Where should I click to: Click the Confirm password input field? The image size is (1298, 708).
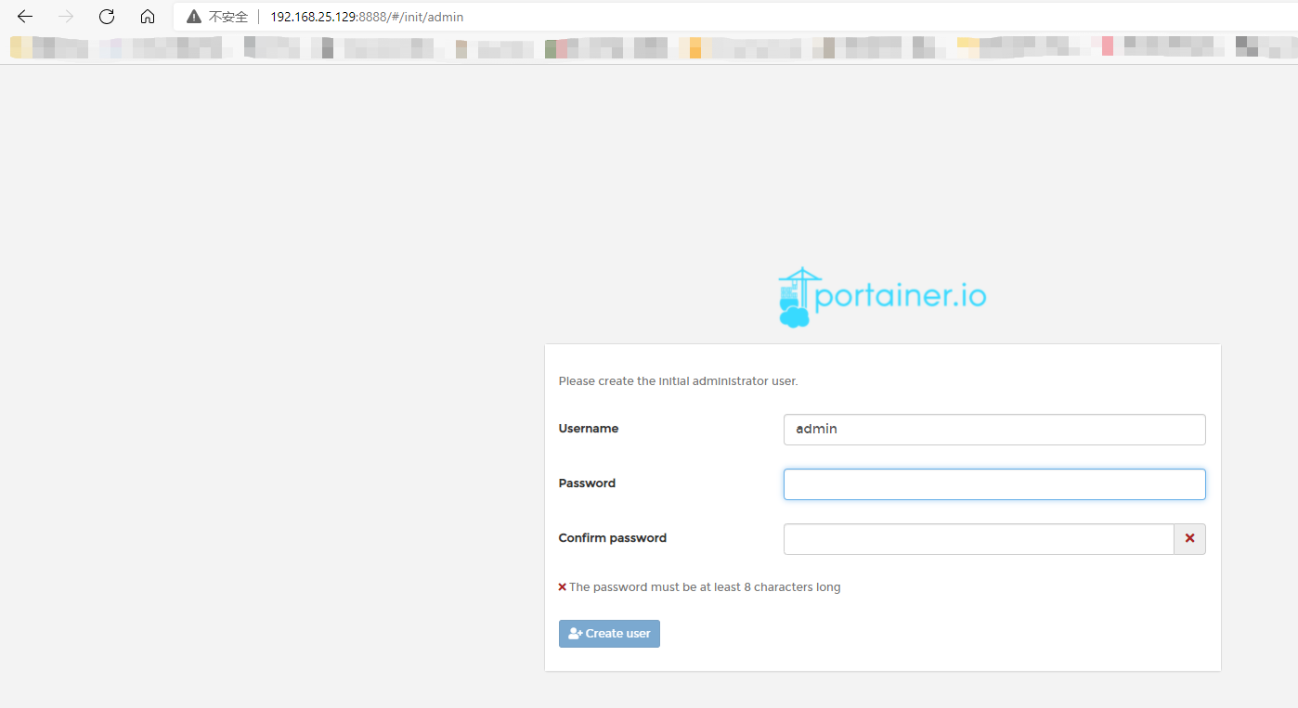pos(979,539)
